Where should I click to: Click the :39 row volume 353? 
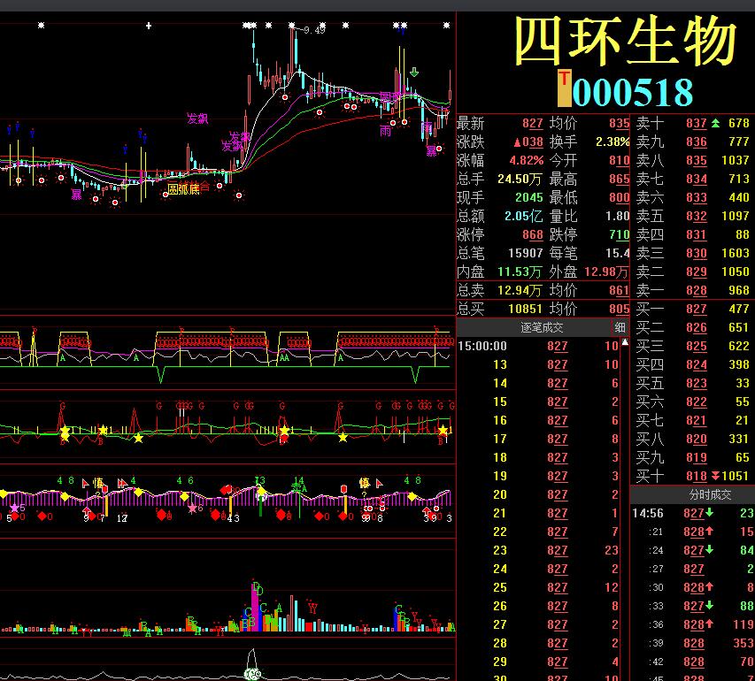(743, 643)
